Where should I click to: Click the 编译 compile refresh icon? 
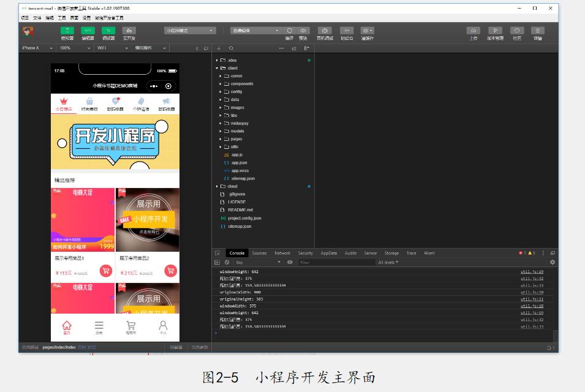(289, 31)
